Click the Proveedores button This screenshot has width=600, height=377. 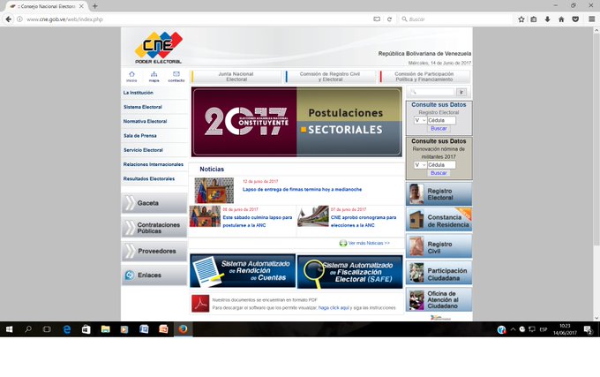(x=154, y=251)
